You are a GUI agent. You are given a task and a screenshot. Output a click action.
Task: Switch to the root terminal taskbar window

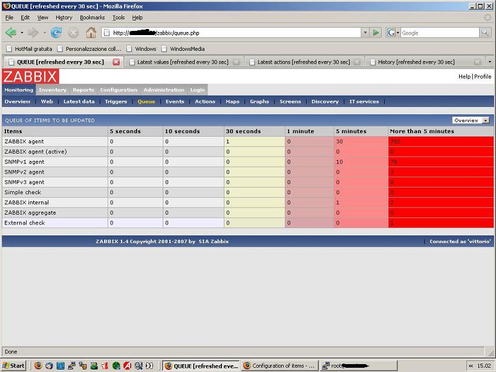click(358, 366)
